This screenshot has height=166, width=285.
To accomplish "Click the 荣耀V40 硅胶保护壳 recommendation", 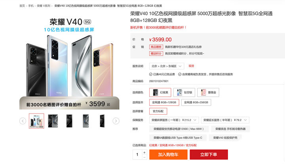I will pyautogui.click(x=225, y=138).
